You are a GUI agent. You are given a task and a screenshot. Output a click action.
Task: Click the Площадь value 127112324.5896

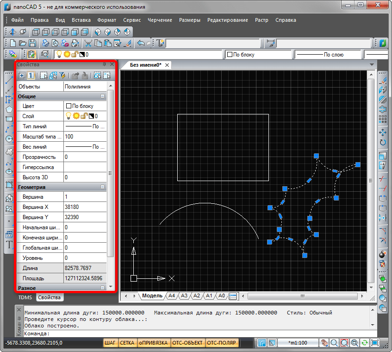85,278
